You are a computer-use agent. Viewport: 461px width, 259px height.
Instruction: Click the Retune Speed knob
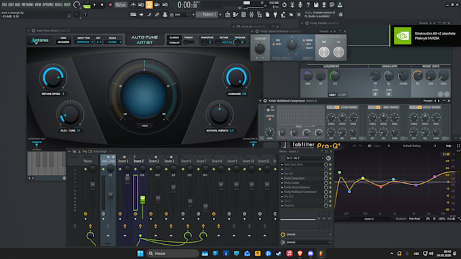click(53, 77)
